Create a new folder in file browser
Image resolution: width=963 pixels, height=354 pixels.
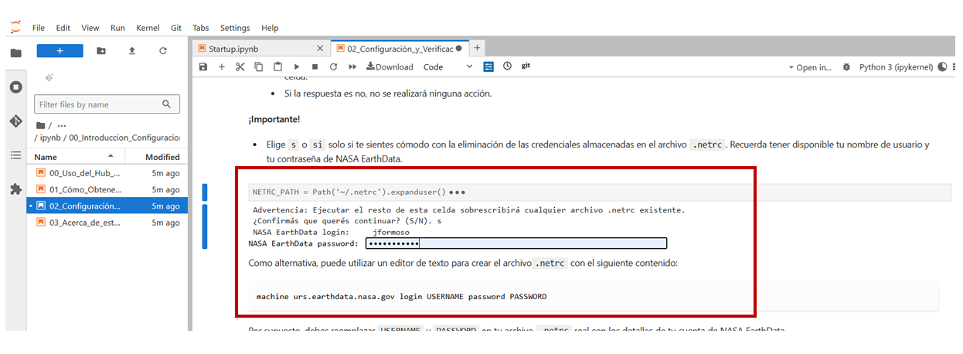tap(101, 51)
